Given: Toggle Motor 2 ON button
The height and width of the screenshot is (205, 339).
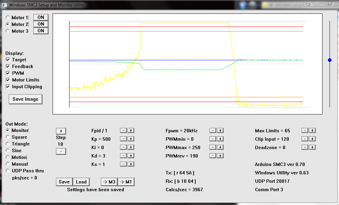Looking at the screenshot, I should pyautogui.click(x=41, y=24).
